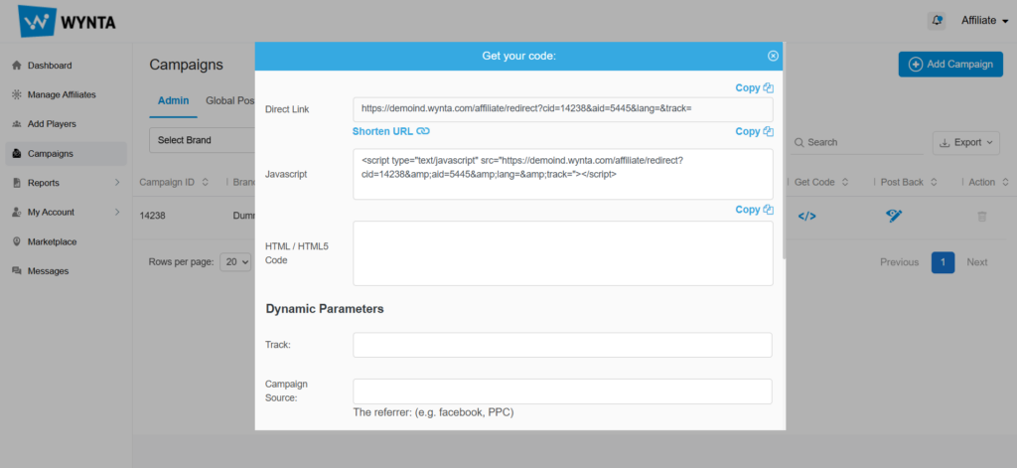Click the Campaigns sidebar icon
Screen dimensions: 1017x468
pos(17,154)
